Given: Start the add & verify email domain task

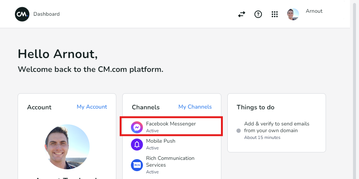Looking at the screenshot, I should 276,127.
